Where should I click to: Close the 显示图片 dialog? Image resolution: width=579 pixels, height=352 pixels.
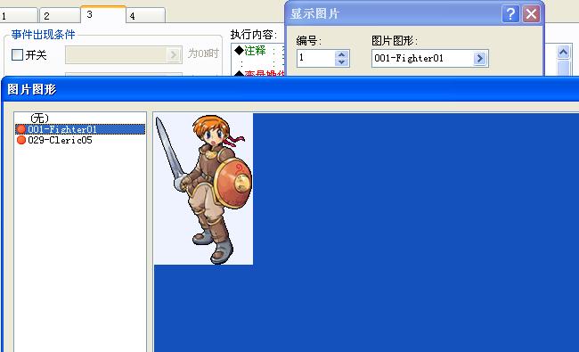tap(531, 14)
